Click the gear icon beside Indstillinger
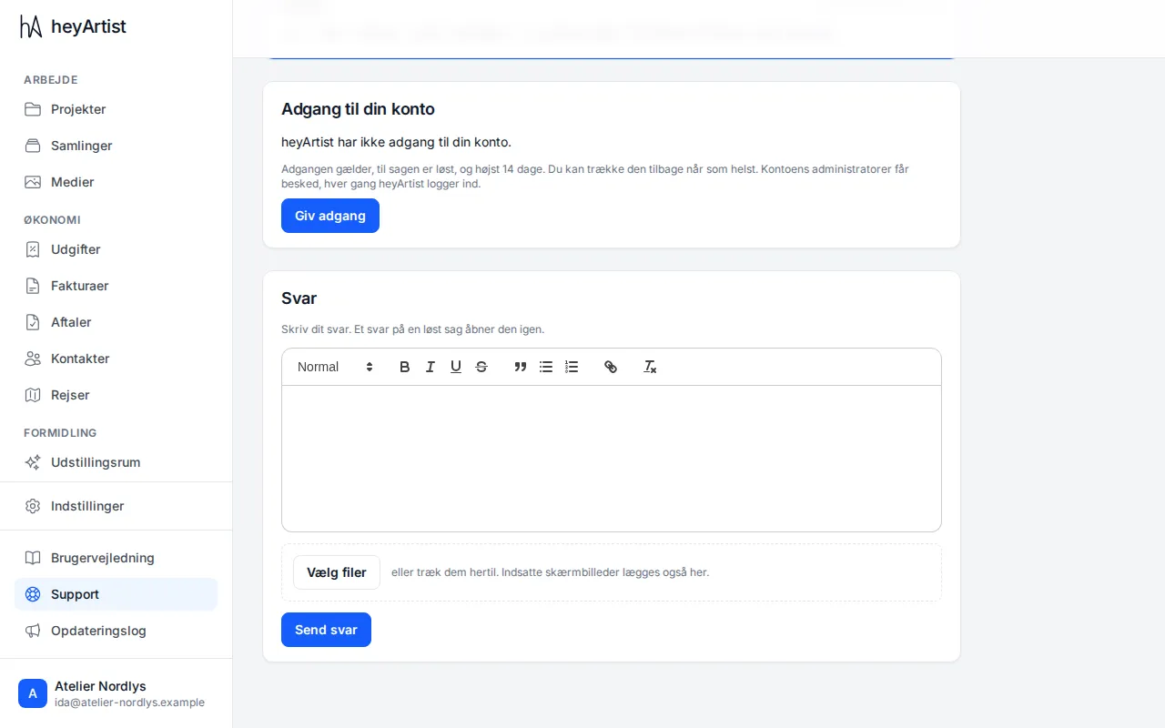 (x=33, y=506)
